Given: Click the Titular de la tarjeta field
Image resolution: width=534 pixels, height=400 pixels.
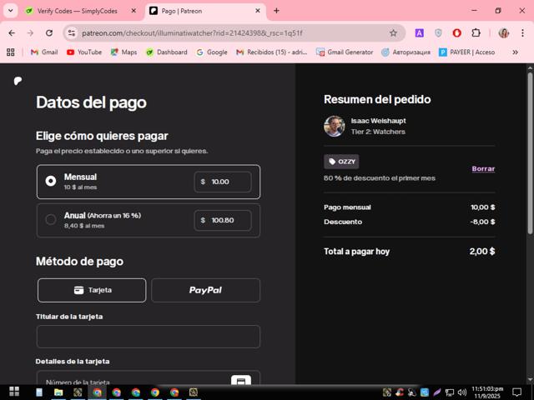Looking at the screenshot, I should tap(149, 337).
